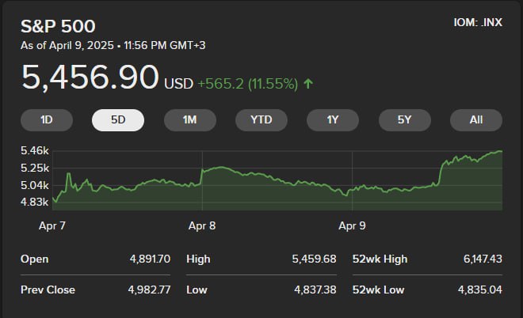Viewport: 523px width, 318px height.
Task: Click the Apr 8 axis label
Action: [202, 225]
